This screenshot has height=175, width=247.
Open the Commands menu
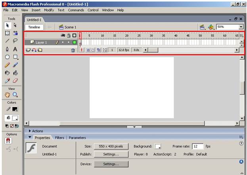(x=76, y=10)
